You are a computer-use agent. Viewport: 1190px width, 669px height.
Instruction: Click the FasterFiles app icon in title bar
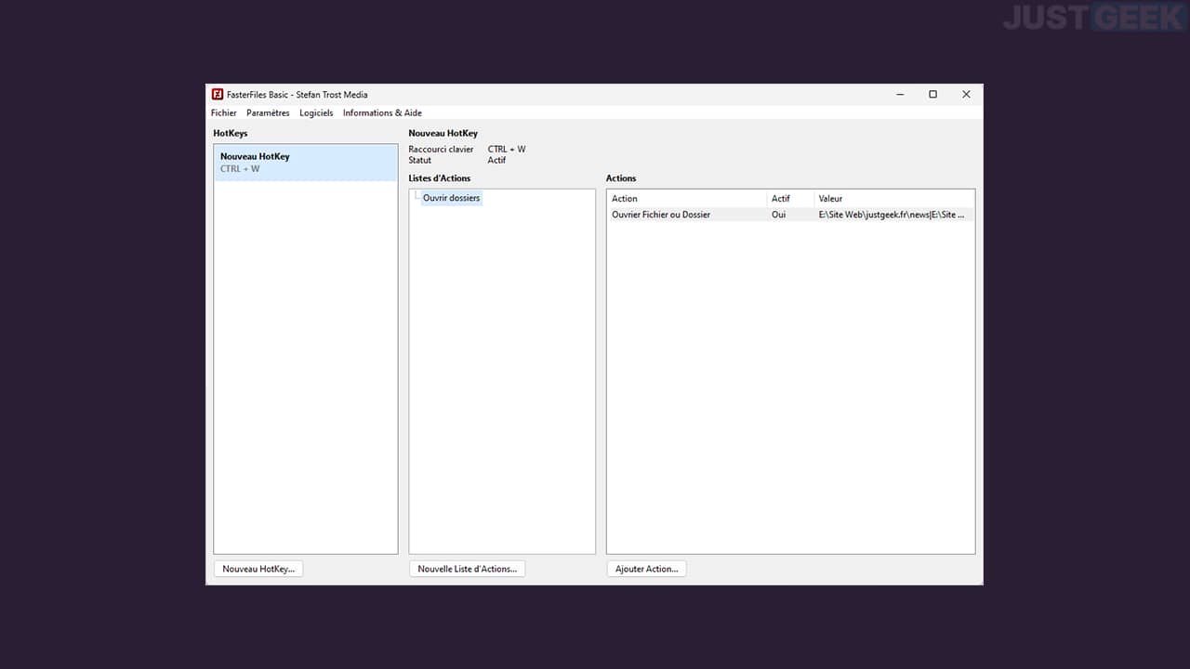point(218,94)
